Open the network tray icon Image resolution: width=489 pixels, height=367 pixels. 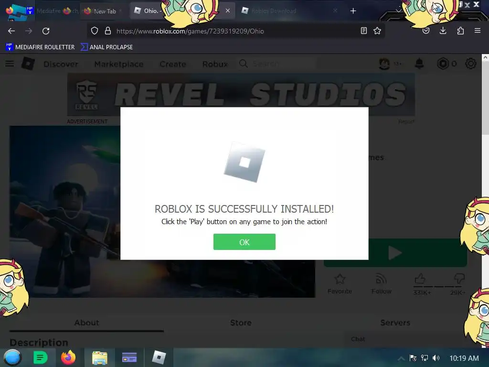(x=425, y=358)
